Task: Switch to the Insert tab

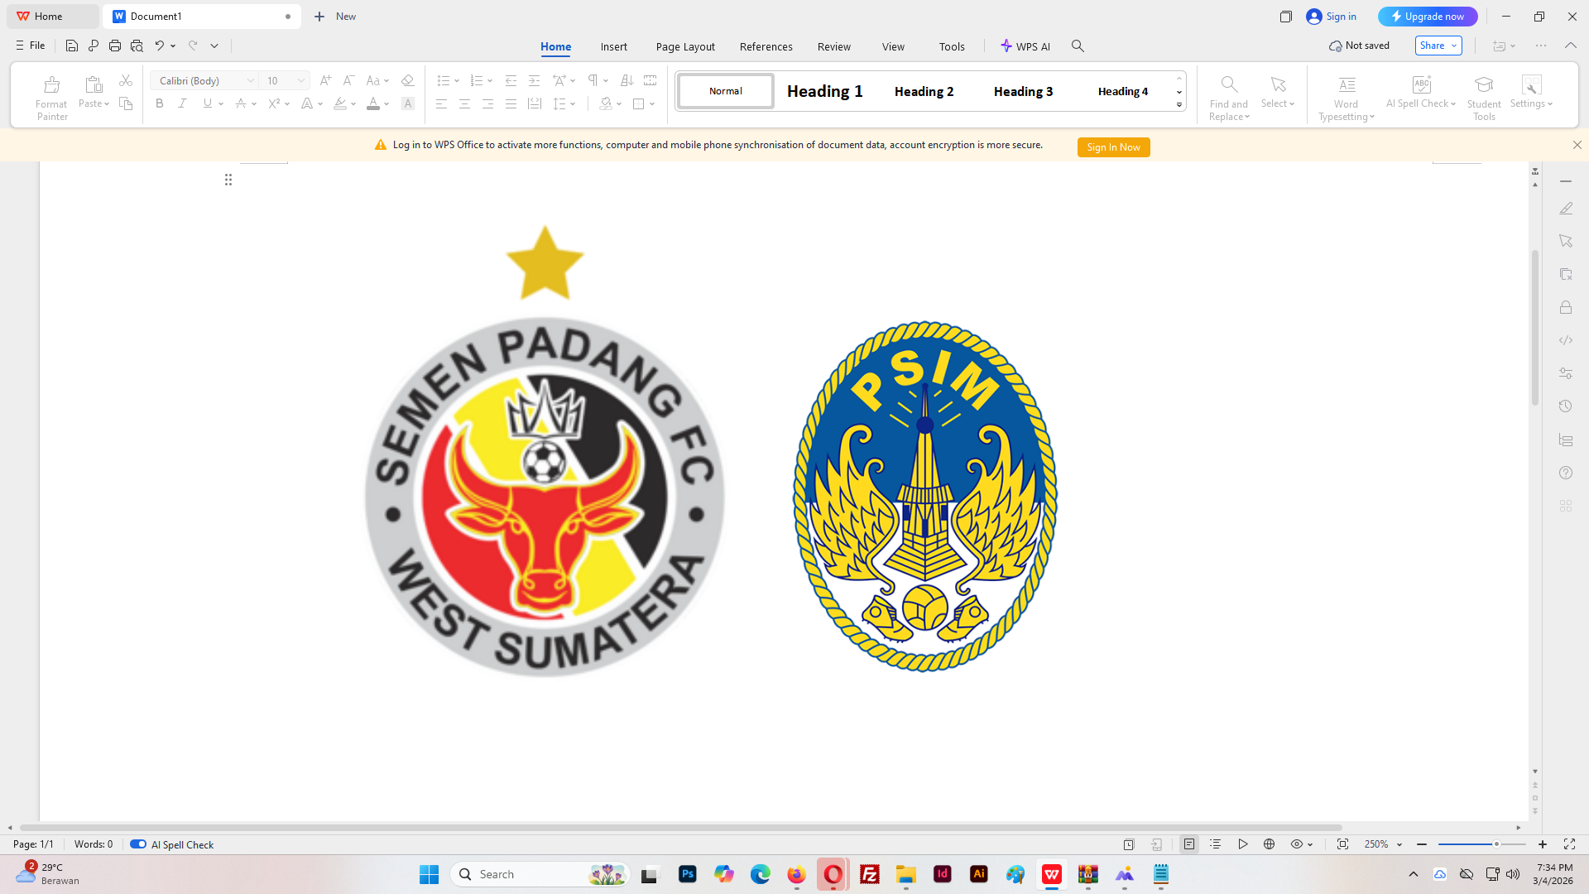Action: pos(614,46)
